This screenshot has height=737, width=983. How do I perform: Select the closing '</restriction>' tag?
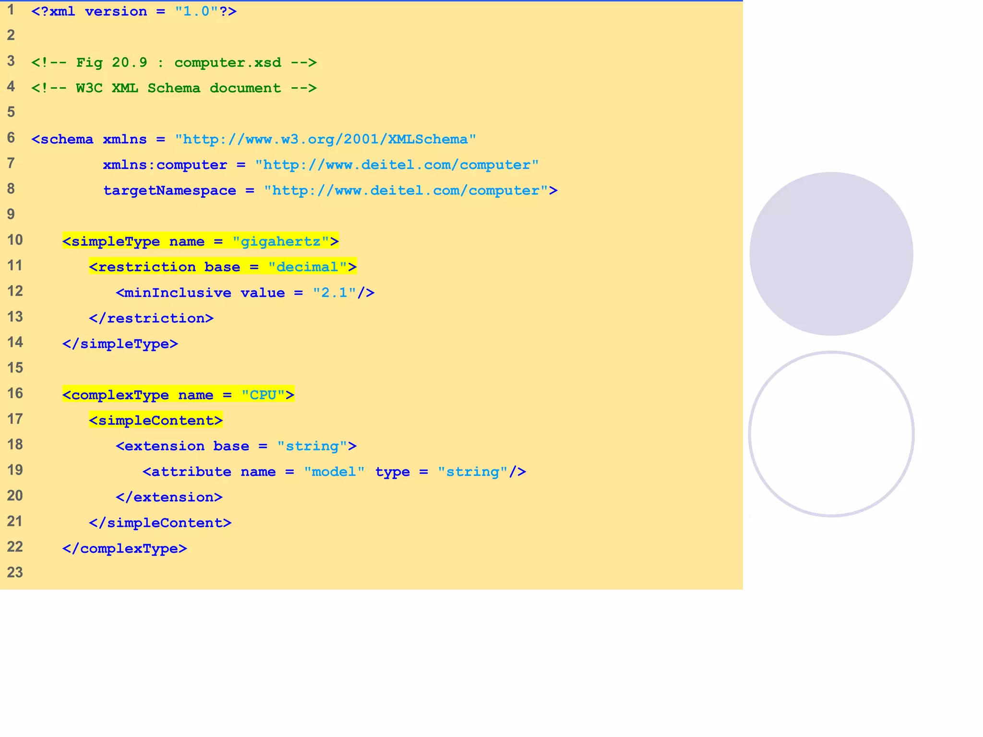151,318
